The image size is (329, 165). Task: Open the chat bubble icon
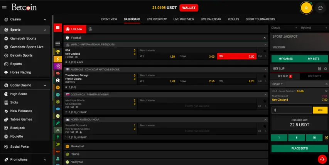click(320, 8)
